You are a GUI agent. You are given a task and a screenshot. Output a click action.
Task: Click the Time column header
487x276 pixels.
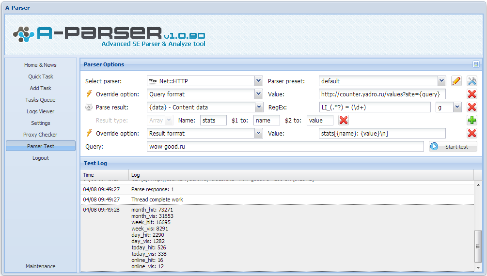coord(105,175)
